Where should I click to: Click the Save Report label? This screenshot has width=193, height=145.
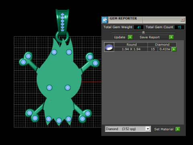tap(154, 37)
